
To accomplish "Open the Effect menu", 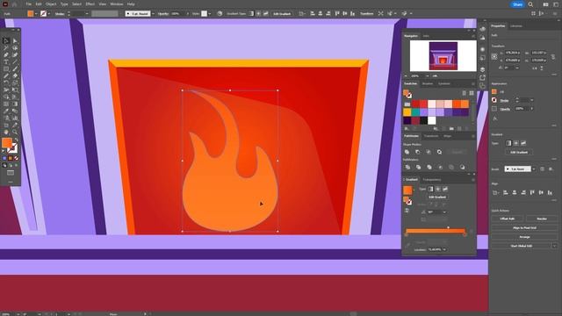I will pos(90,4).
